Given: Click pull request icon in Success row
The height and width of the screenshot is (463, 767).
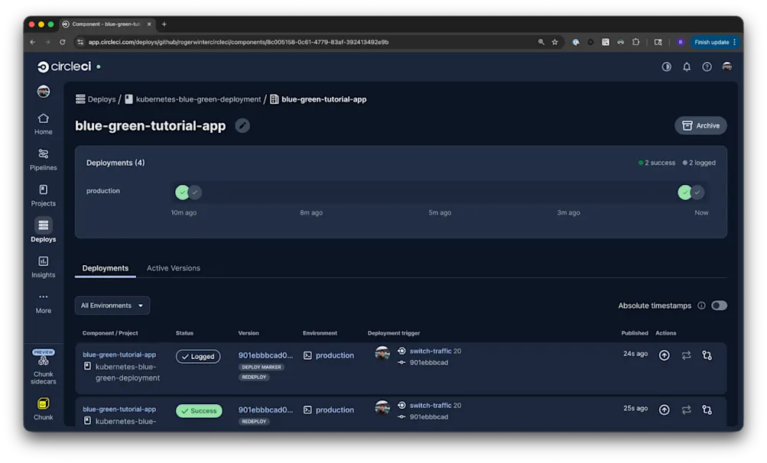Looking at the screenshot, I should click(x=707, y=410).
